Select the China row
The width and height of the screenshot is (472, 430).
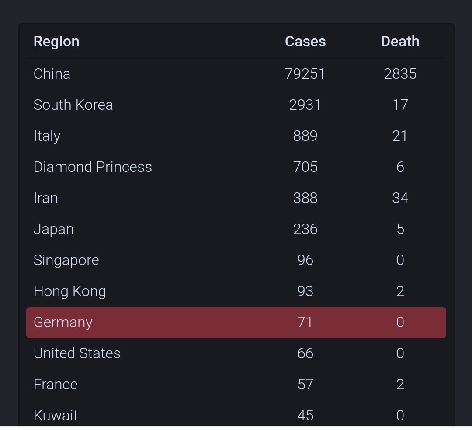pyautogui.click(x=236, y=74)
